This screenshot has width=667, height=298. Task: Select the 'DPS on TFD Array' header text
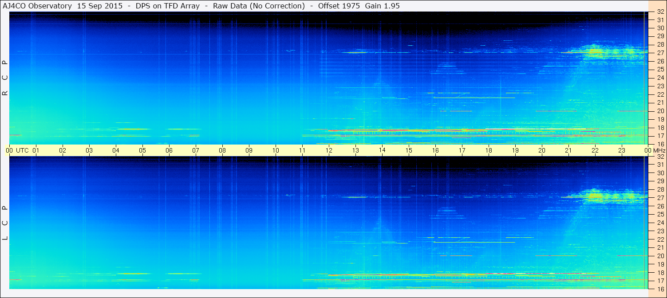coord(168,6)
